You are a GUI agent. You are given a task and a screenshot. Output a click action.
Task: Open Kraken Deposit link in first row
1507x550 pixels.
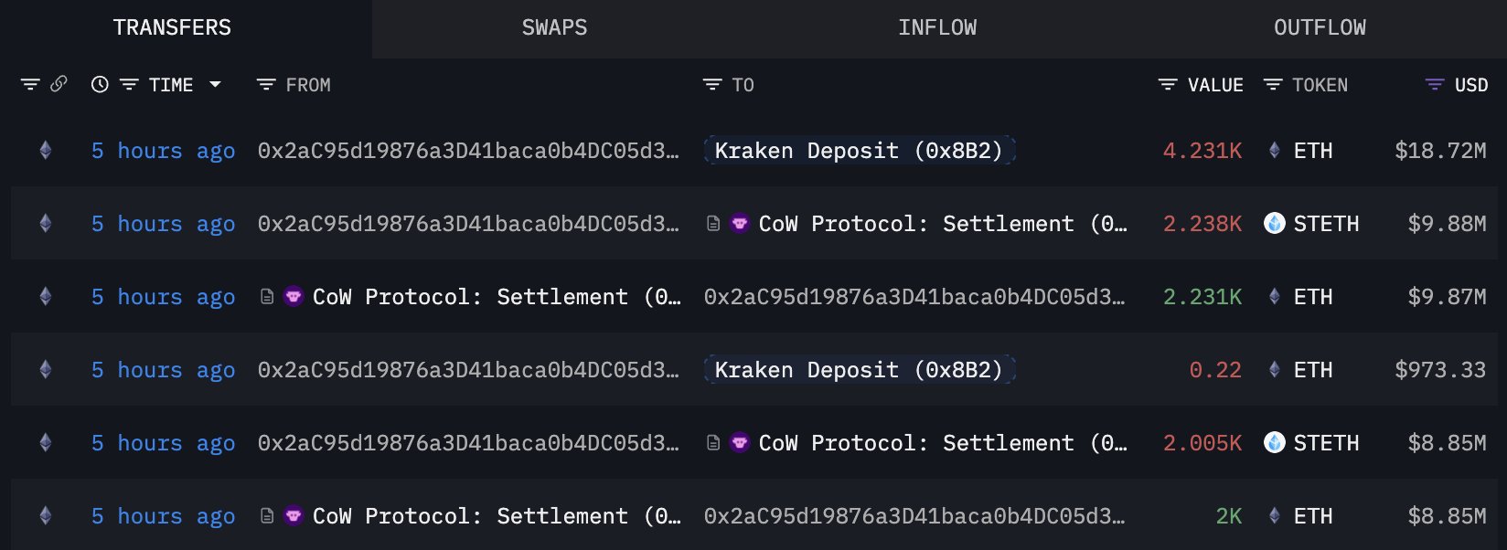point(859,150)
